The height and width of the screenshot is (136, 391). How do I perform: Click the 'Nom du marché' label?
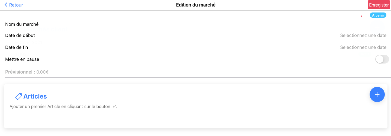pyautogui.click(x=22, y=24)
